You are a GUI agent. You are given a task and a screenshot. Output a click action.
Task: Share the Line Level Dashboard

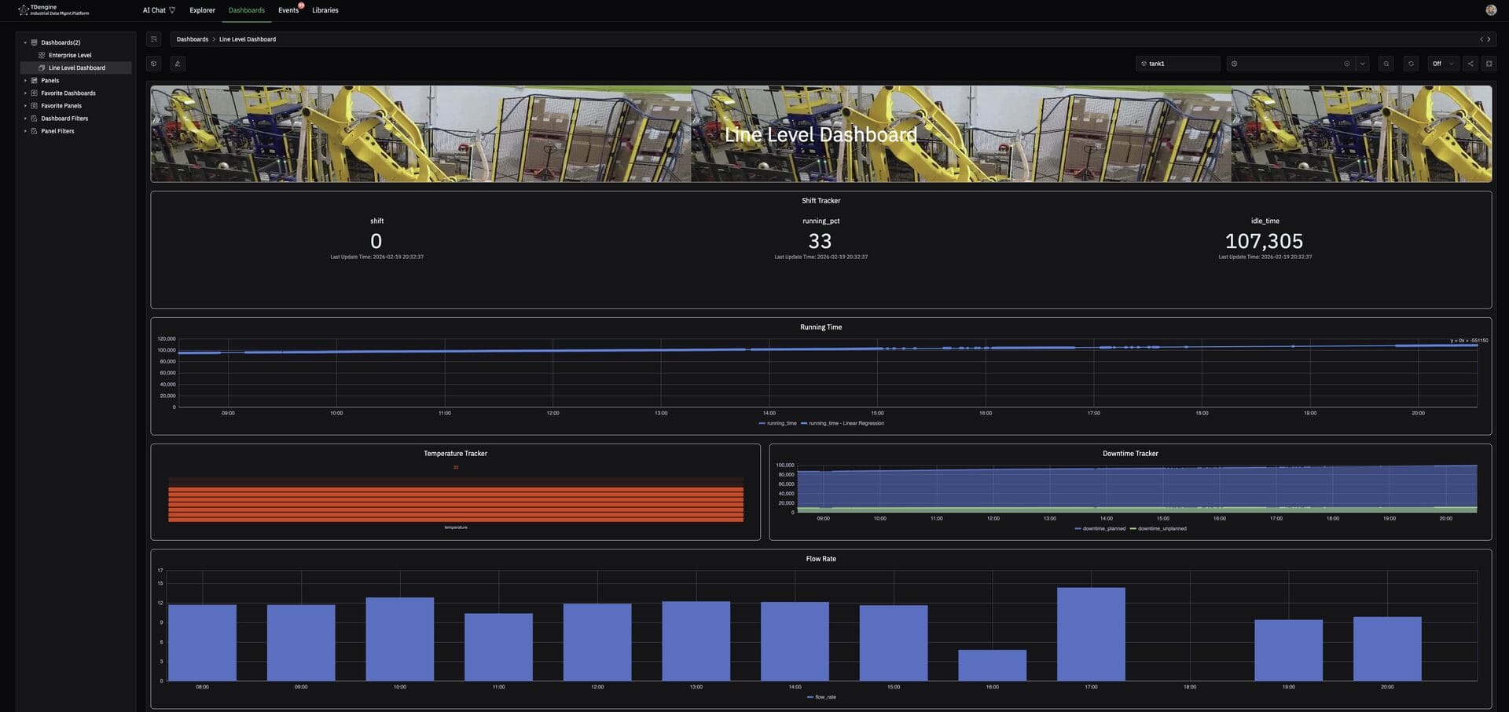(x=1470, y=64)
